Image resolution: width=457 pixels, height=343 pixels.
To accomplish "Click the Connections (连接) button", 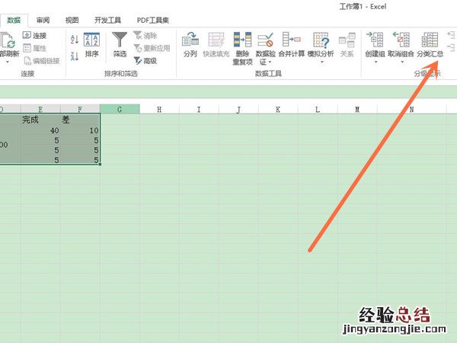I will 34,35.
